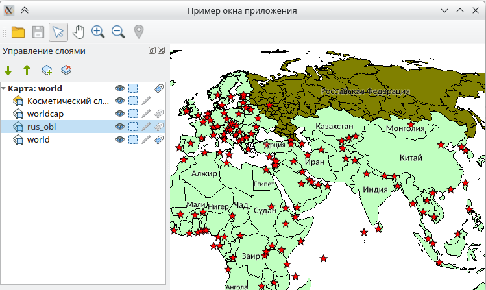Toggle visibility of the world layer
Viewport: 486px width, 290px height.
[119, 139]
